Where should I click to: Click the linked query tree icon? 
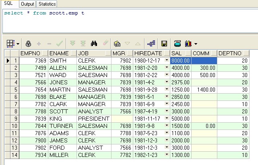pos(151,44)
